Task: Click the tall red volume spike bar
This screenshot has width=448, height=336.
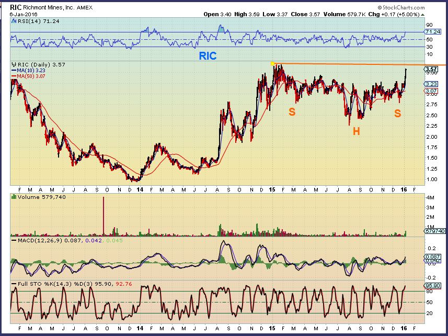Action: click(x=104, y=216)
